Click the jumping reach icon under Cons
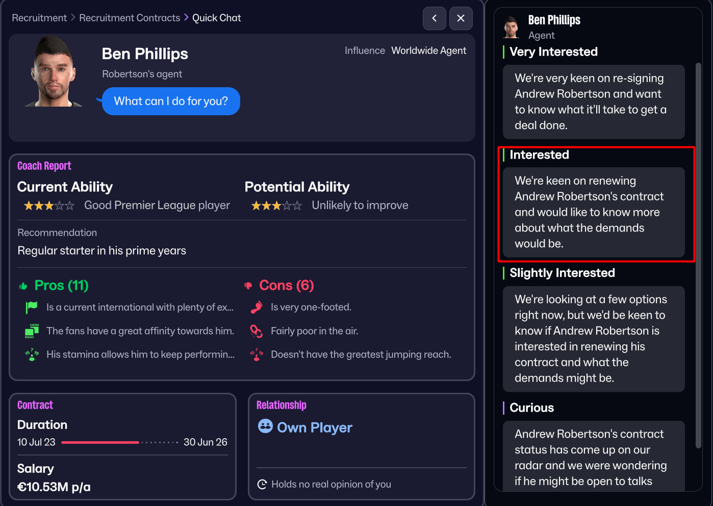Screen dimensions: 713x506 [256, 354]
